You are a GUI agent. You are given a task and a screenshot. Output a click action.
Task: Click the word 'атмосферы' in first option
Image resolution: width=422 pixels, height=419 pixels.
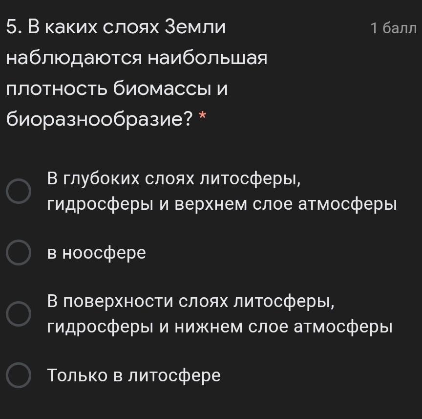tap(347, 205)
